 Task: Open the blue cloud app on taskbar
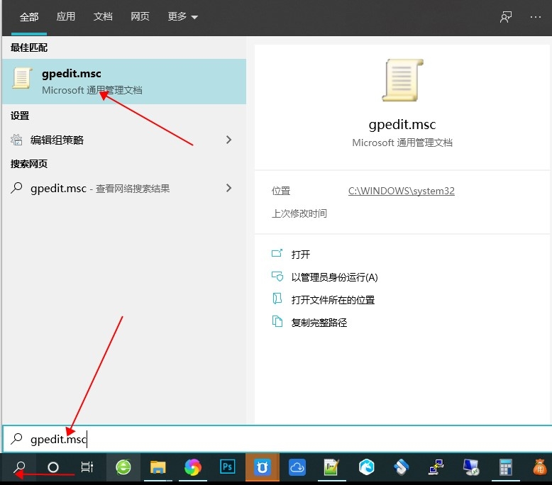297,467
